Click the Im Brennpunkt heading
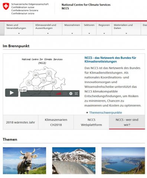The height and width of the screenshot is (178, 147). pyautogui.click(x=16, y=46)
